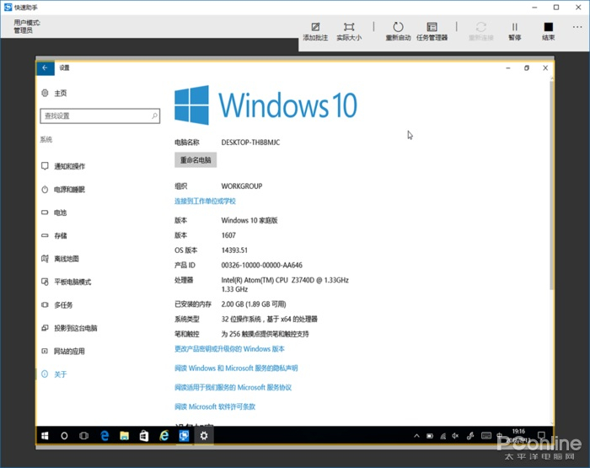Screen dimensions: 590x468
Task: Open 电源和睡眠 settings section
Action: coord(69,190)
